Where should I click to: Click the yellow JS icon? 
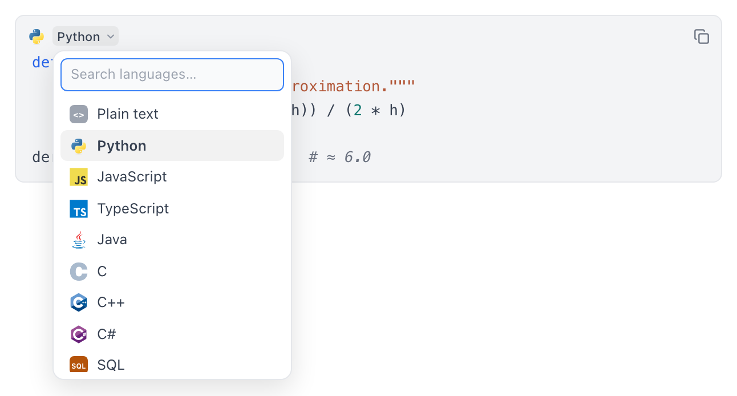click(79, 177)
